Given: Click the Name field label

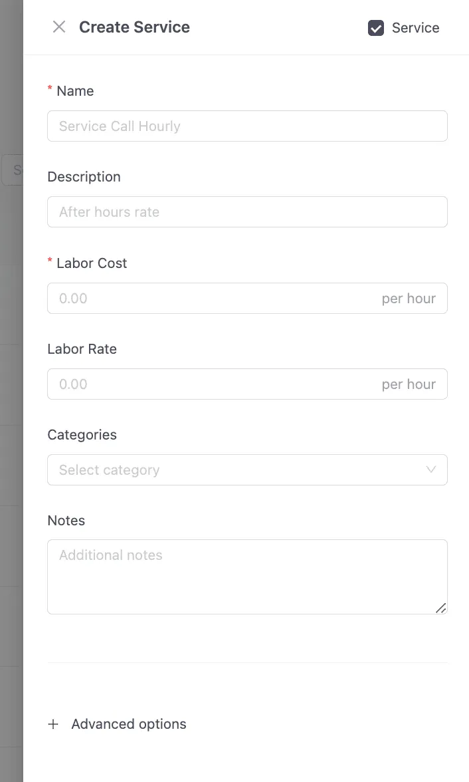Looking at the screenshot, I should point(75,91).
